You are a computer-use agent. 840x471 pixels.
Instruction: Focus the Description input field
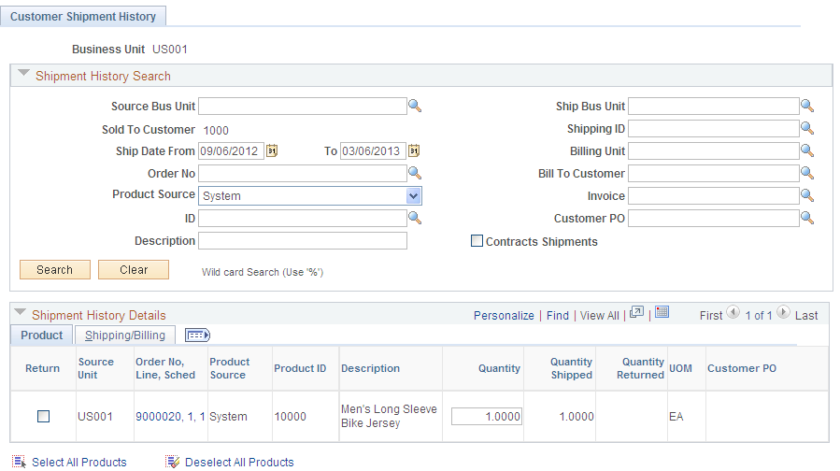tap(303, 240)
